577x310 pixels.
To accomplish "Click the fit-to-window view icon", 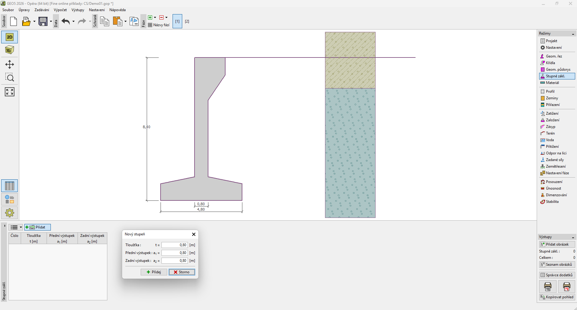I will (10, 92).
